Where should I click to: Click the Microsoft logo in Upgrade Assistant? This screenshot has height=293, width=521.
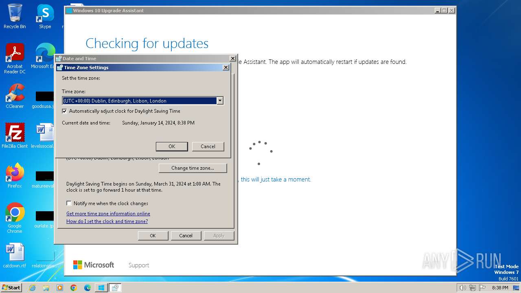pyautogui.click(x=94, y=265)
